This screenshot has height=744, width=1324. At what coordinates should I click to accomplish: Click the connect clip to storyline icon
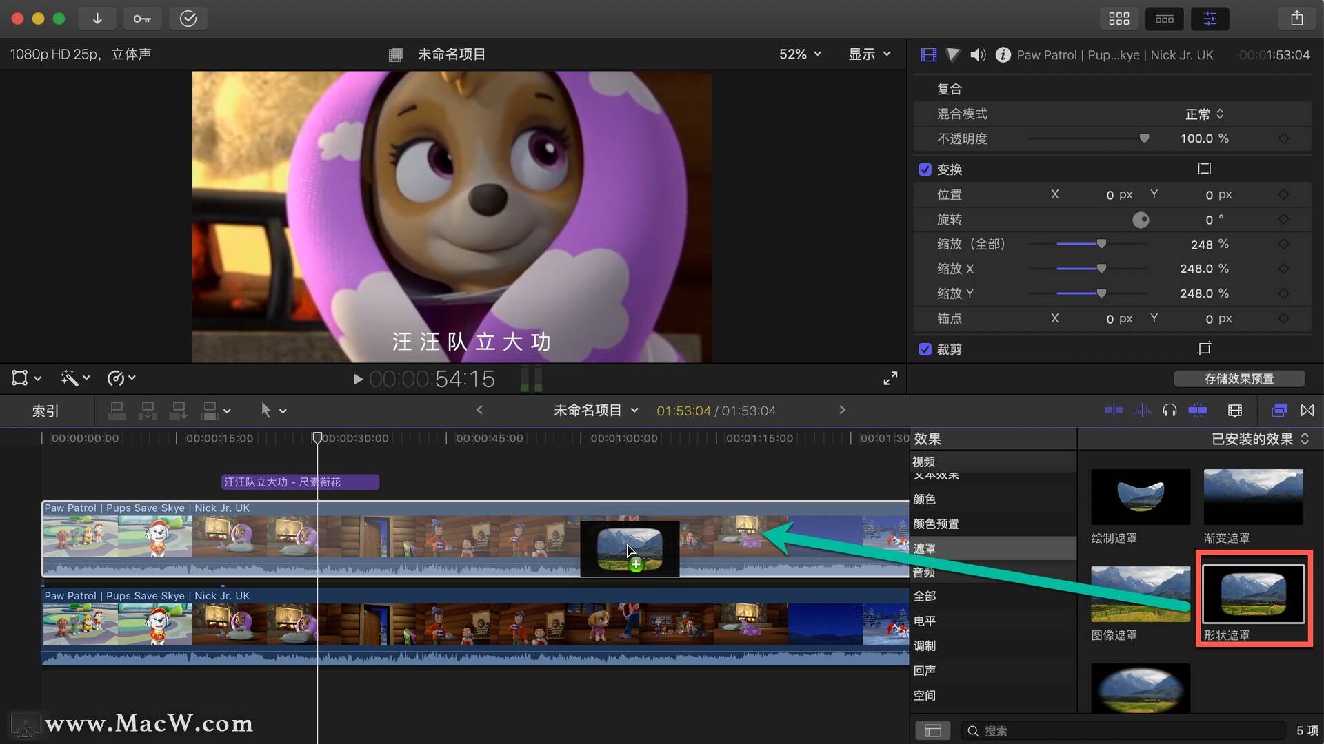pos(117,411)
